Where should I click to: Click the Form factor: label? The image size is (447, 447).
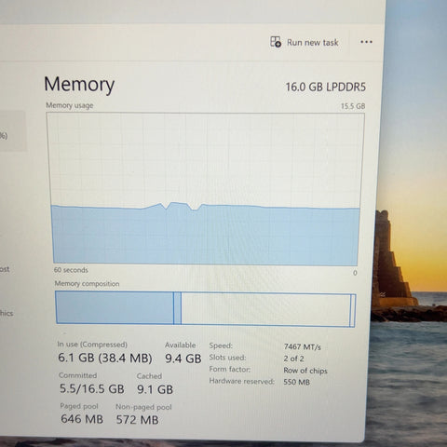pyautogui.click(x=230, y=369)
